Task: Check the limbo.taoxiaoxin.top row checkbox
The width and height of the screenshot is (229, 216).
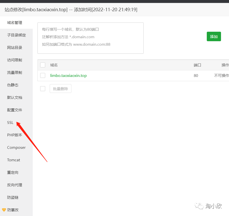Action: pyautogui.click(x=43, y=75)
